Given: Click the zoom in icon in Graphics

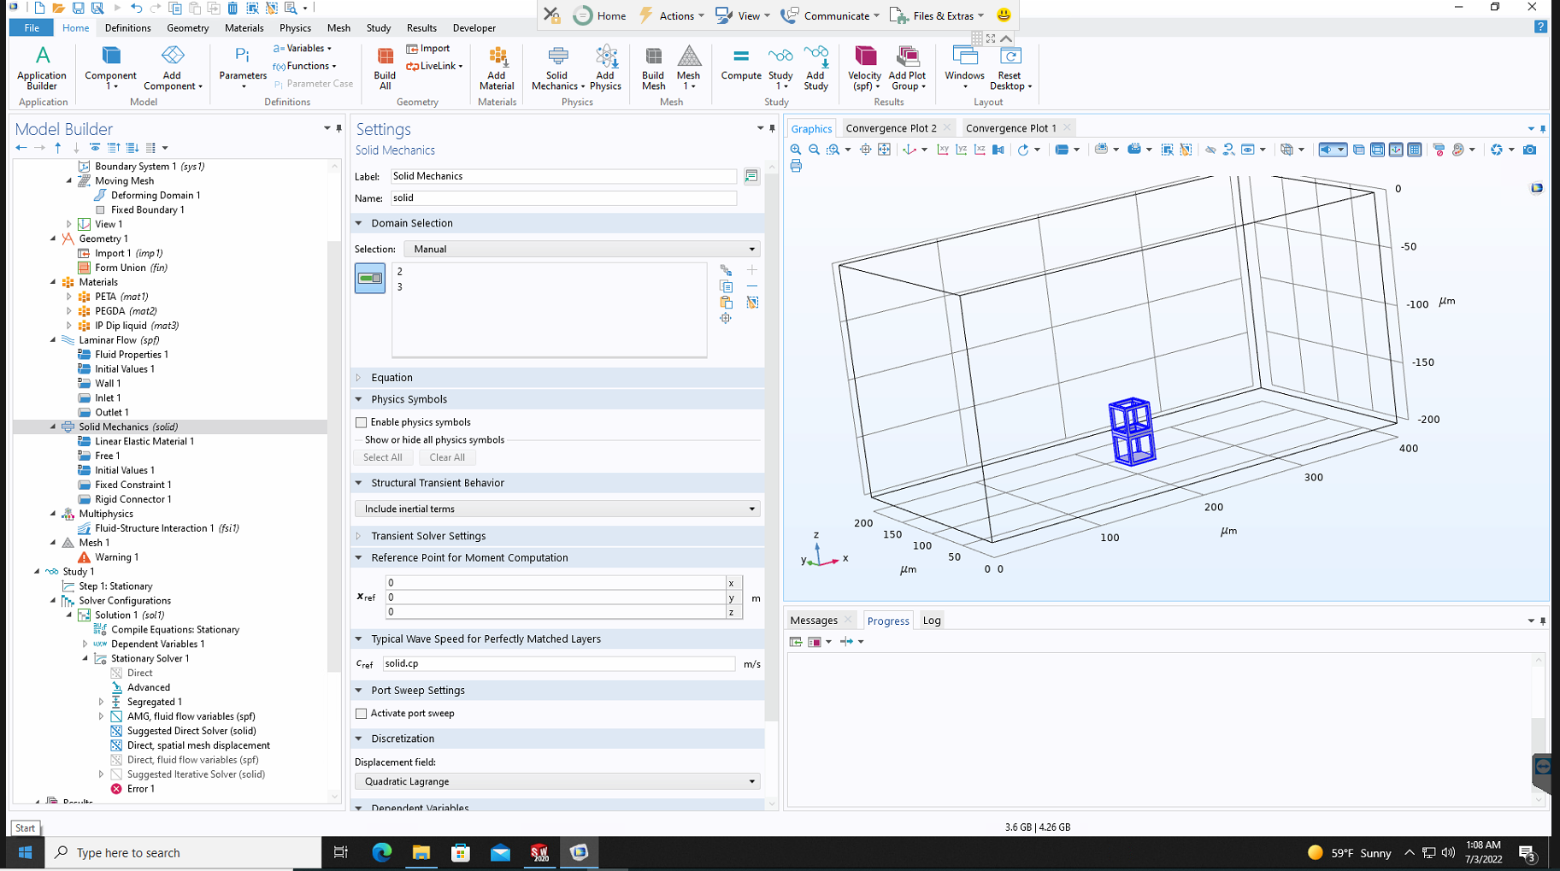Looking at the screenshot, I should pos(796,150).
